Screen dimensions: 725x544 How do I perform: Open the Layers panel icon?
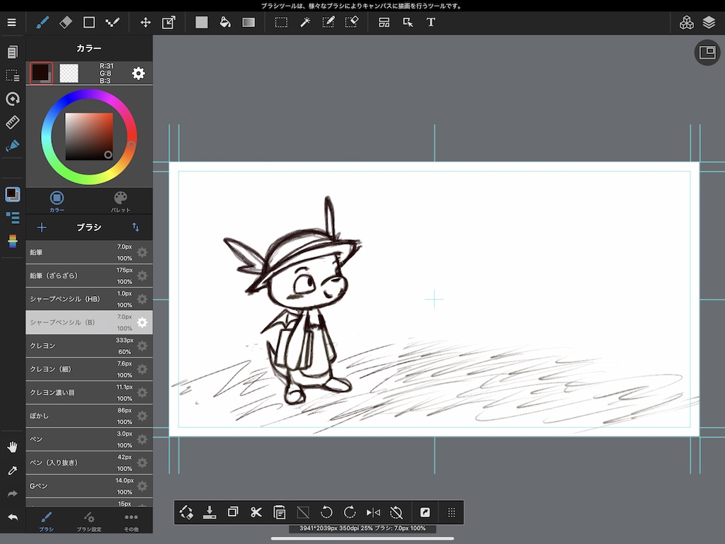709,22
